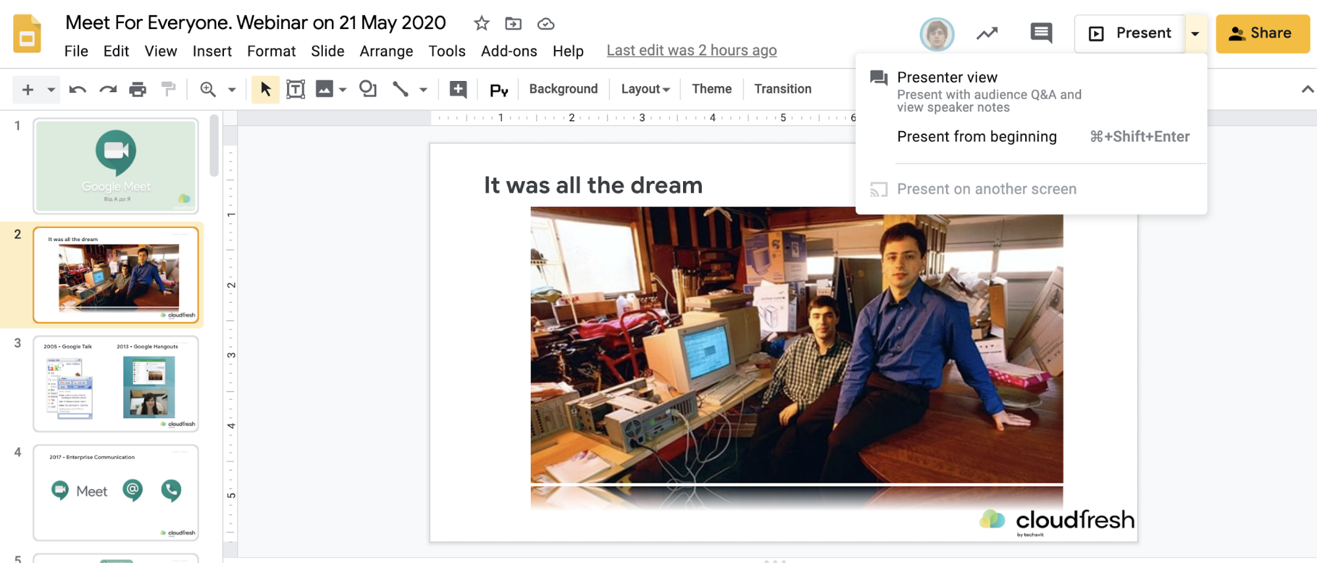Open the image insert dropdown arrow
The width and height of the screenshot is (1317, 563).
[x=343, y=90]
